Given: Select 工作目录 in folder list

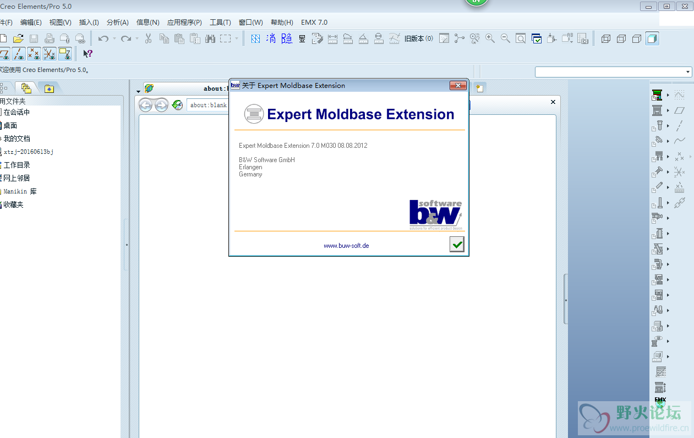Looking at the screenshot, I should click(x=17, y=165).
